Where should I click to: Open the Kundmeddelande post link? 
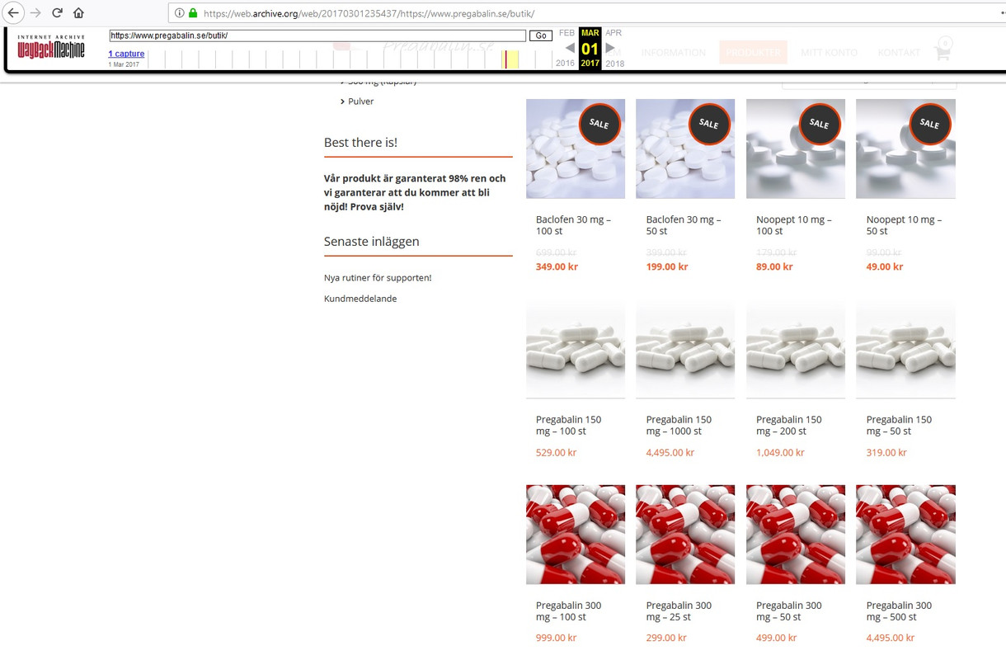(360, 299)
